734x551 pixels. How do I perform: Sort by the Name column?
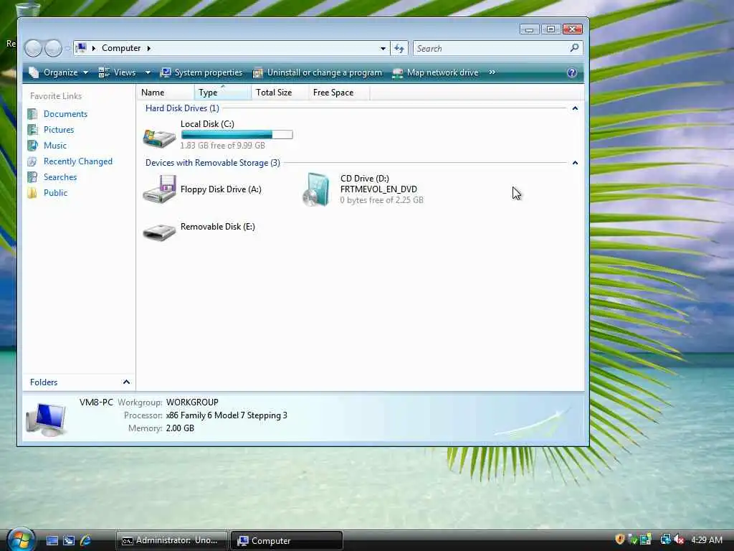pyautogui.click(x=166, y=93)
